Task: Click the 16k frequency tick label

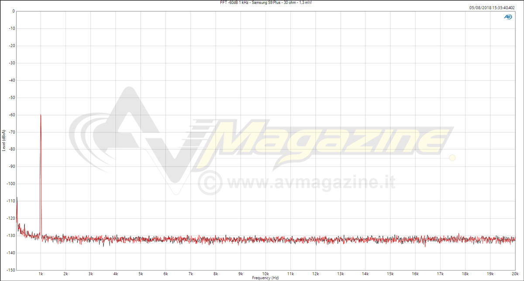Action: point(415,274)
